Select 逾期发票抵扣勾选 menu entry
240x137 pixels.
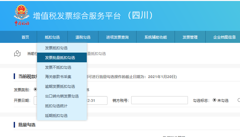click(60, 86)
